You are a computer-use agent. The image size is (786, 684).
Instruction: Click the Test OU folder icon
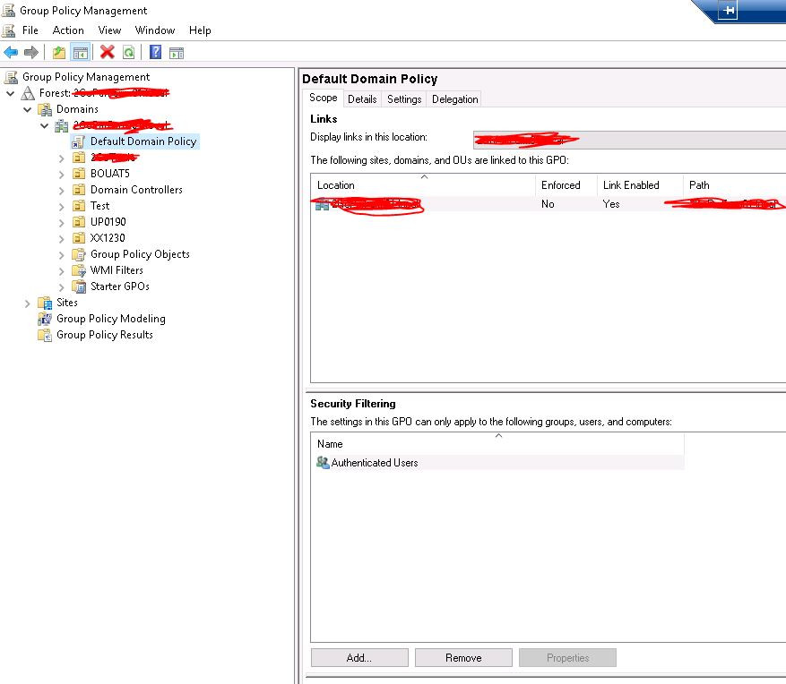[x=79, y=206]
